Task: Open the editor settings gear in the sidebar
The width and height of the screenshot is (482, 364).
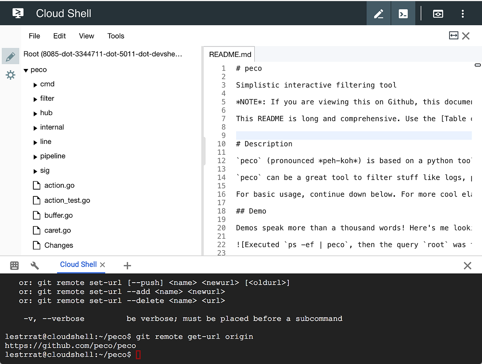Action: tap(10, 75)
